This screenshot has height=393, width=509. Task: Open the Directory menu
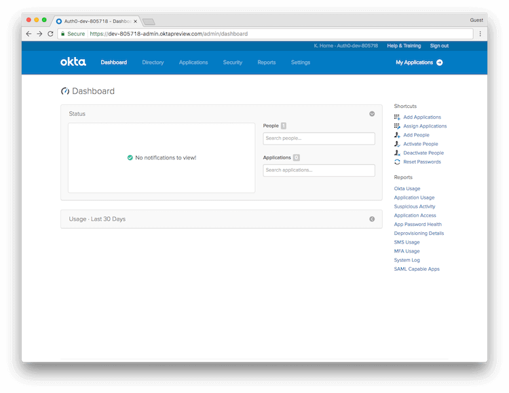153,62
